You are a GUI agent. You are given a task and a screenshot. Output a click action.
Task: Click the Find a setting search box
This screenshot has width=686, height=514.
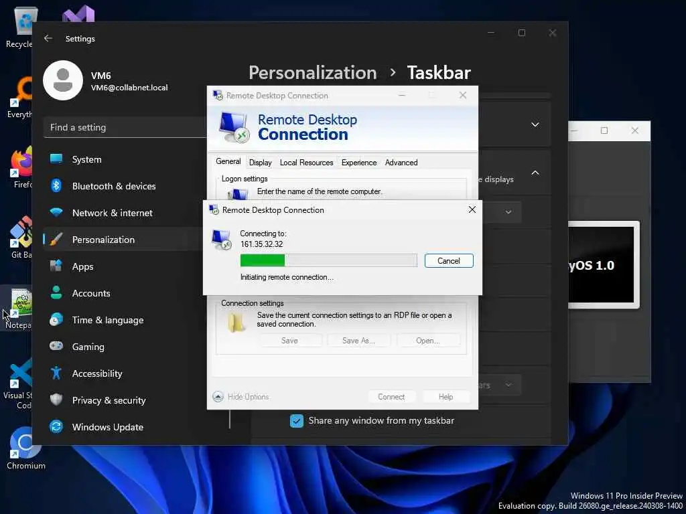coord(125,127)
